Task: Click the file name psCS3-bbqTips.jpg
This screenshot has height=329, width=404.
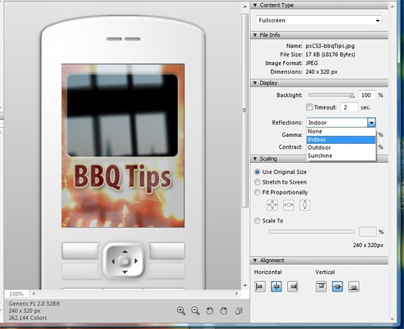Action: point(330,46)
